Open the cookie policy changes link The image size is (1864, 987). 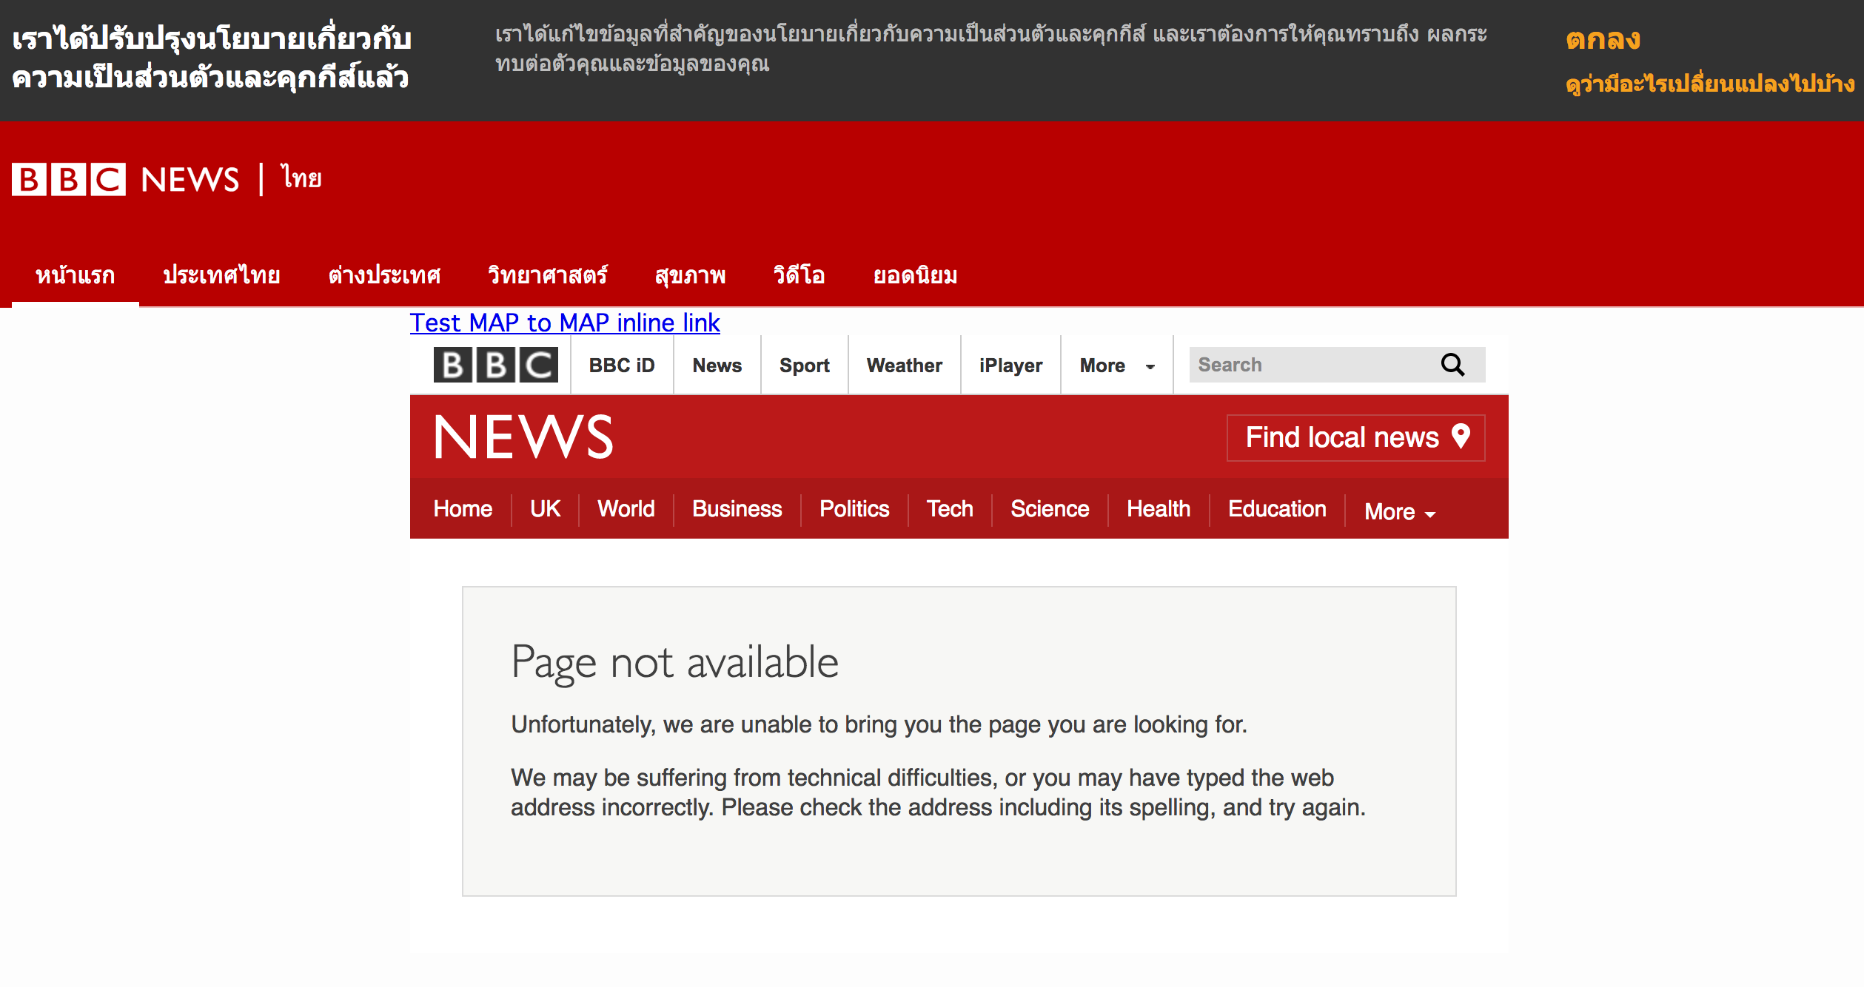(1709, 84)
